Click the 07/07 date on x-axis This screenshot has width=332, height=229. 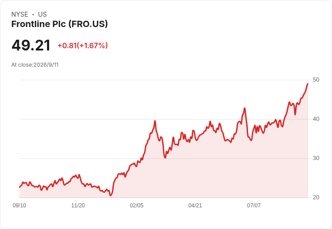pos(254,205)
